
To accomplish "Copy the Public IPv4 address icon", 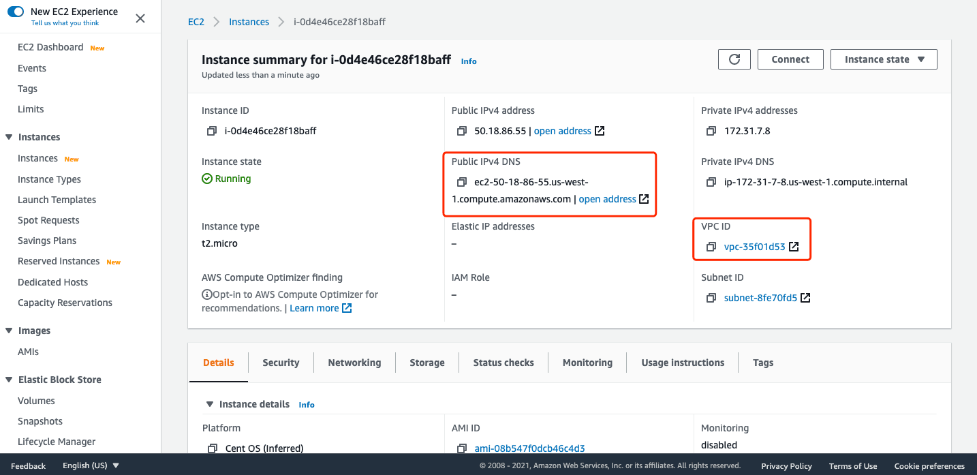I will [x=461, y=131].
